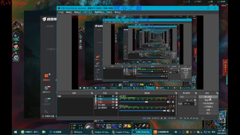Open 桌面音频 channel settings gear
Screen dimensions: 240x135
(173, 102)
